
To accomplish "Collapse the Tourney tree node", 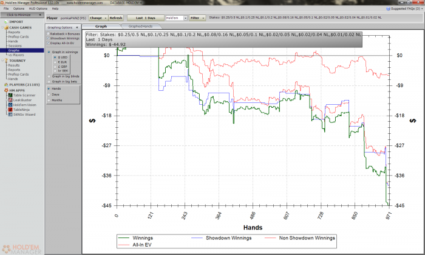I will click(x=2, y=61).
